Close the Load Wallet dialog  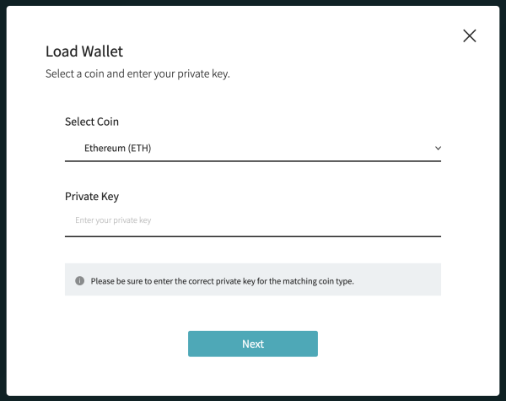pyautogui.click(x=470, y=35)
